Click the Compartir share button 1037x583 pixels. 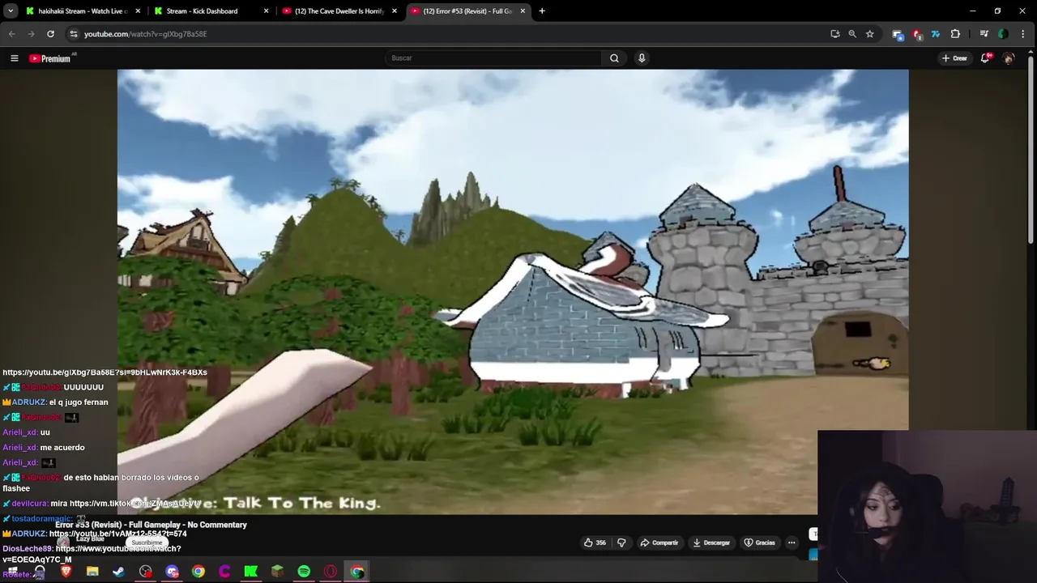coord(659,543)
